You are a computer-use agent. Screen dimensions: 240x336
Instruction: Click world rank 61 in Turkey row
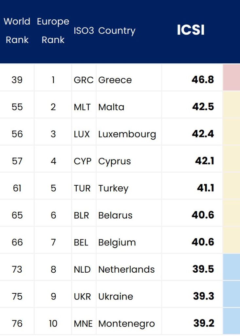click(17, 188)
